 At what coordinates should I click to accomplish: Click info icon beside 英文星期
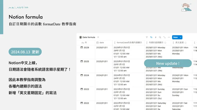[186, 43]
